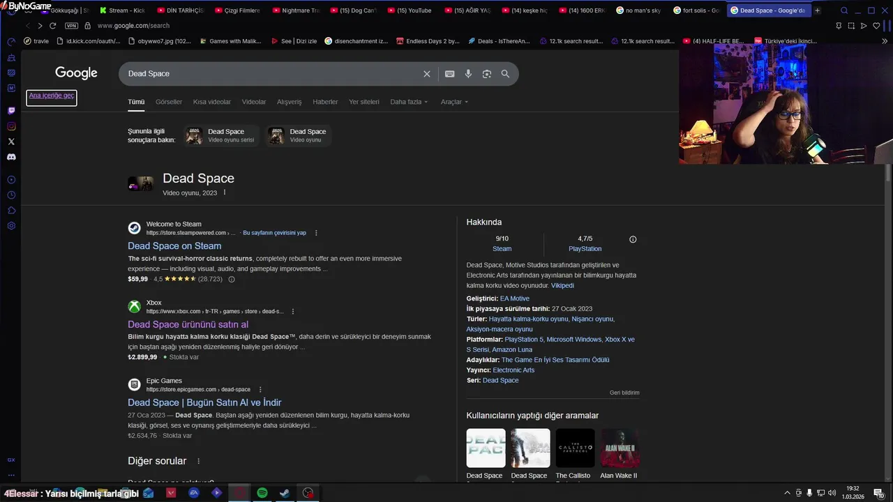Select Dead Space Video oyunu serisi chip

click(x=223, y=135)
